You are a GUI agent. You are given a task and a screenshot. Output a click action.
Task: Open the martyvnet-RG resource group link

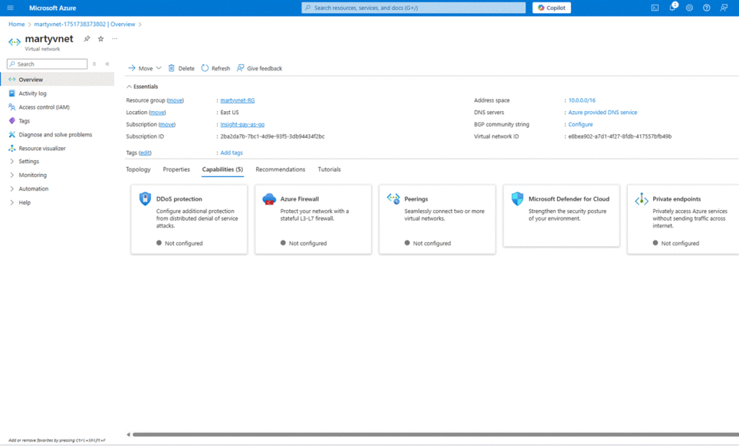click(237, 101)
